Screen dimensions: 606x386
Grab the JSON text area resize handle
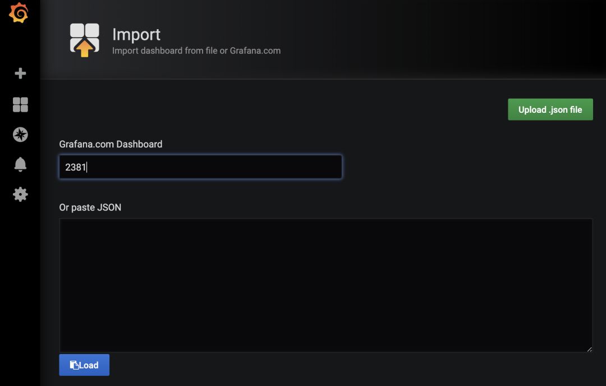[x=589, y=349]
